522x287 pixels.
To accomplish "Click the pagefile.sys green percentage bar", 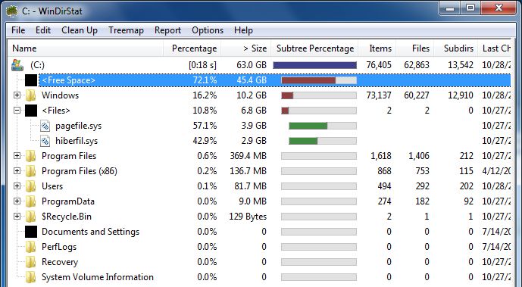I will click(x=308, y=126).
